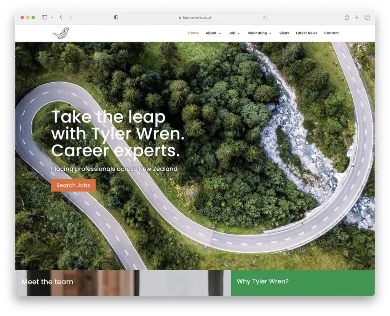Open the sidebar options chevron
Viewport: 390px width, 316px height.
51,17
